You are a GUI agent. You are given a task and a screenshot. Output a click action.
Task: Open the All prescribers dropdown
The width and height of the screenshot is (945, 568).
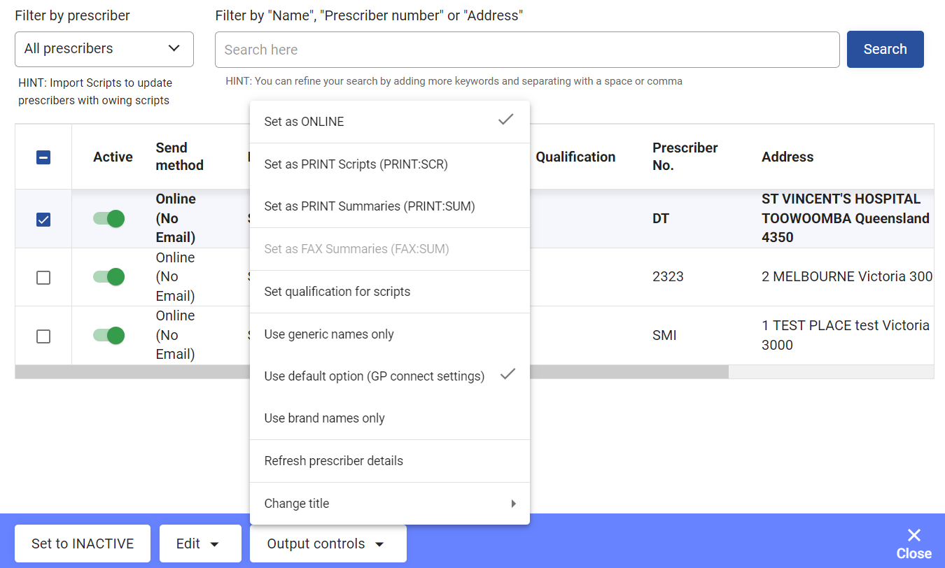[x=104, y=49]
